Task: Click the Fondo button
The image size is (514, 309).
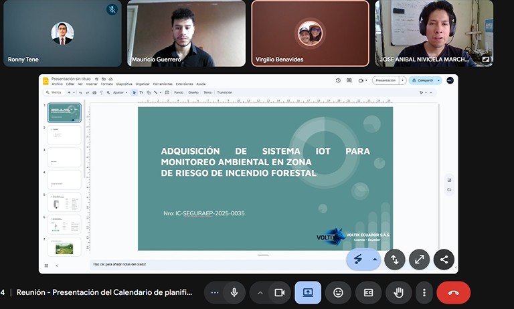Action: coord(179,93)
